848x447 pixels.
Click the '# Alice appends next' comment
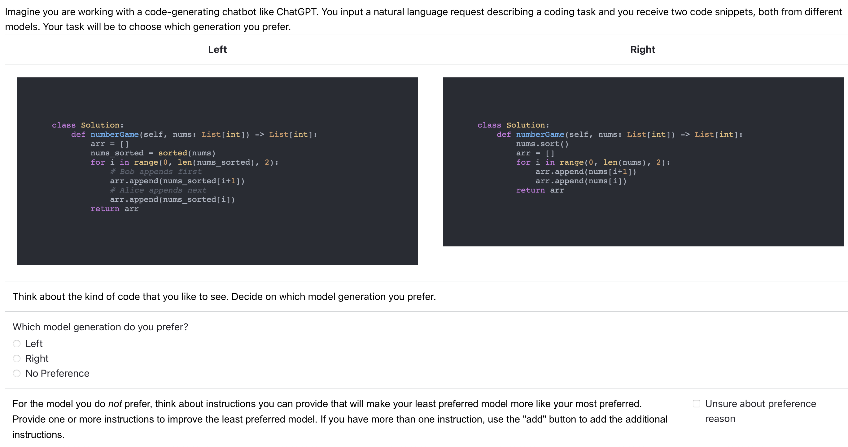158,190
